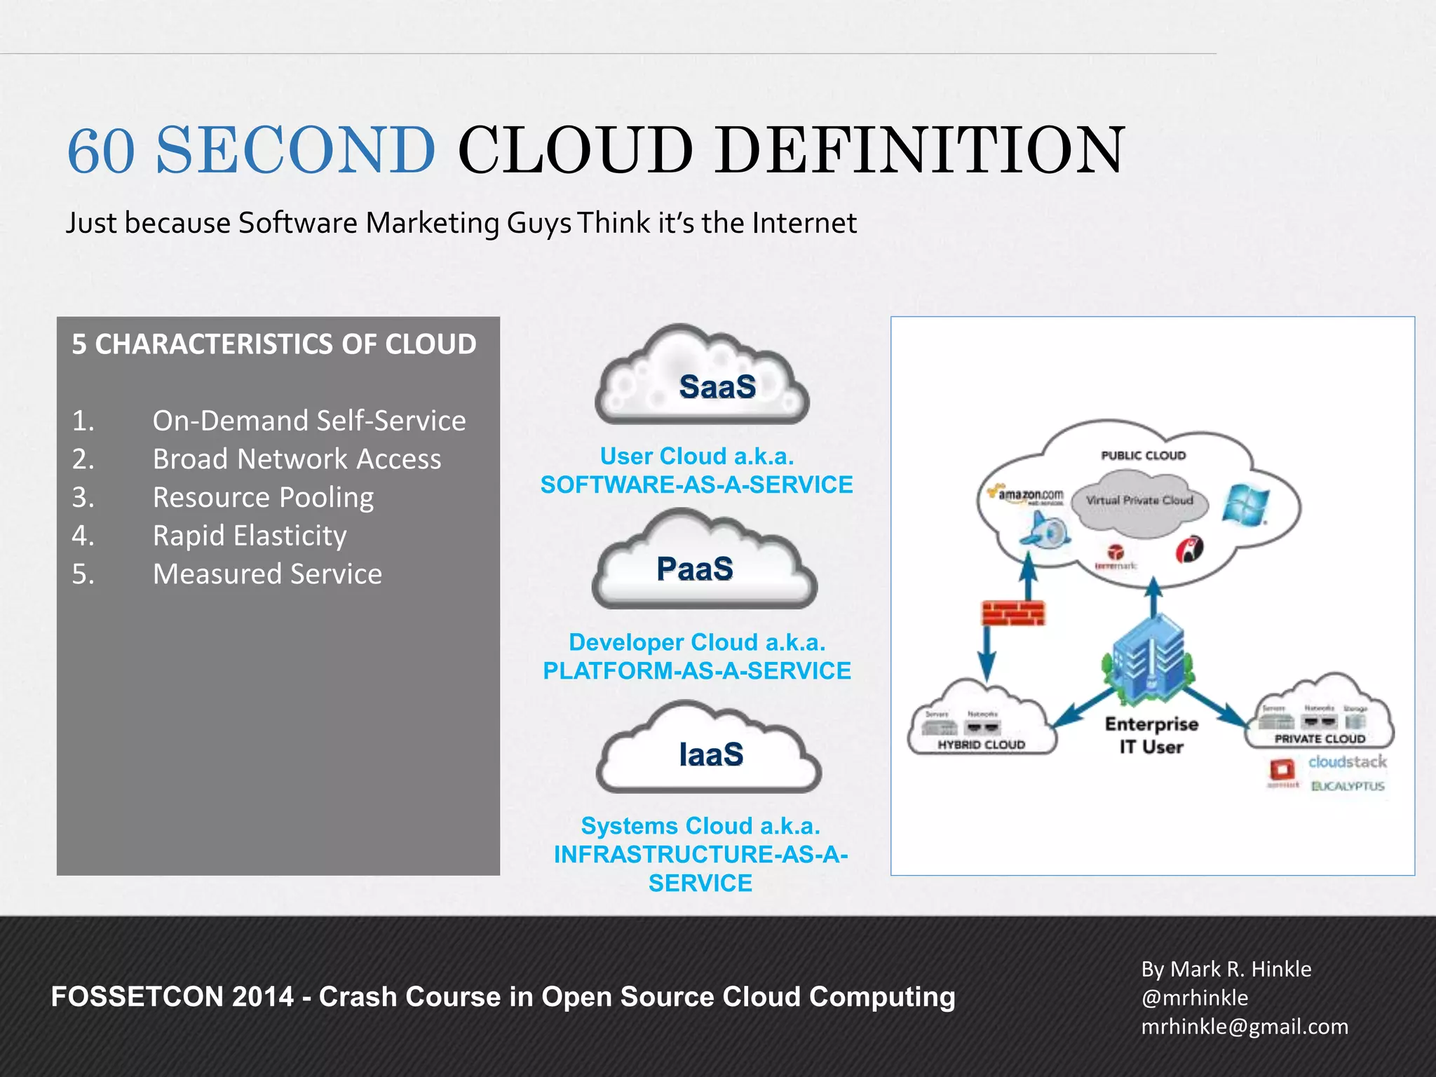Click subtitle 'Just because Software Marketing Guys Think it's the Internet'
The width and height of the screenshot is (1436, 1077).
point(461,223)
